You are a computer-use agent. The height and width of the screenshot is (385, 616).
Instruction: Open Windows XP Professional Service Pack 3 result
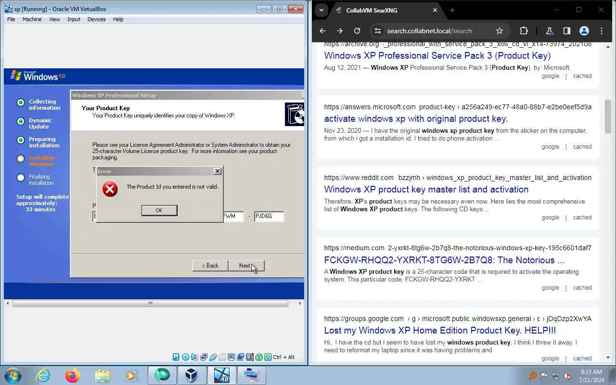[437, 55]
